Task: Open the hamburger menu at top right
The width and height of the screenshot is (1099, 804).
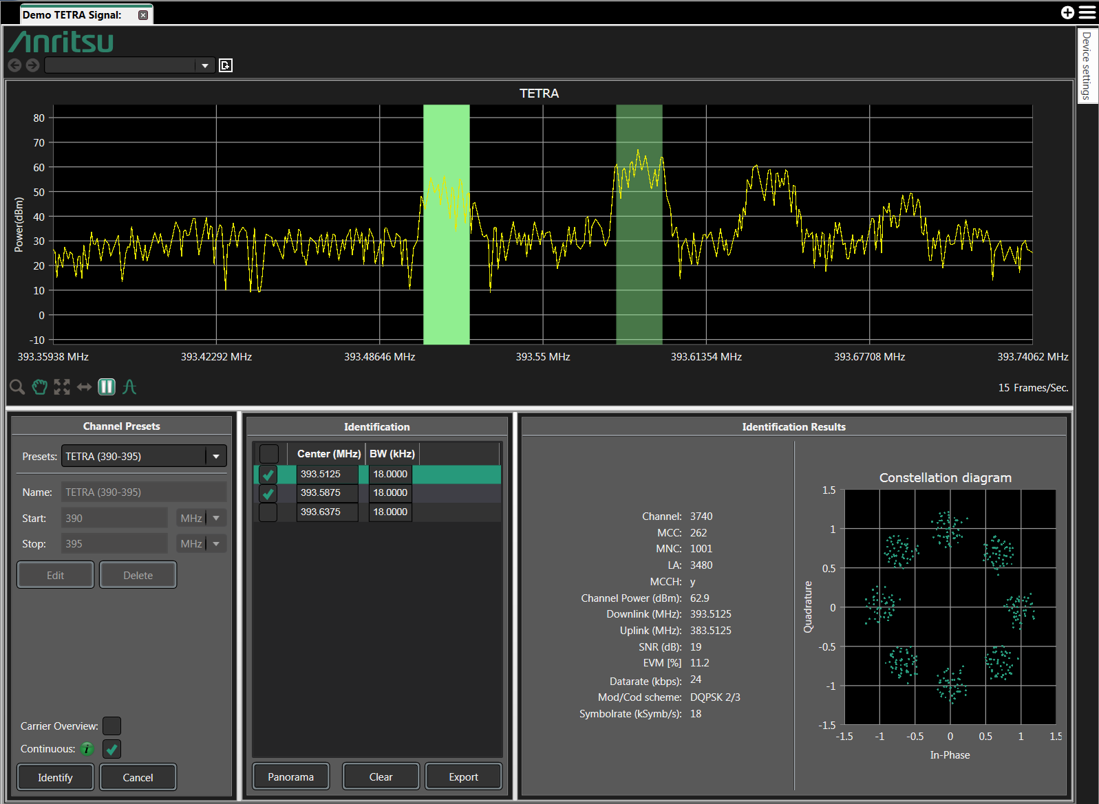Action: pyautogui.click(x=1087, y=12)
